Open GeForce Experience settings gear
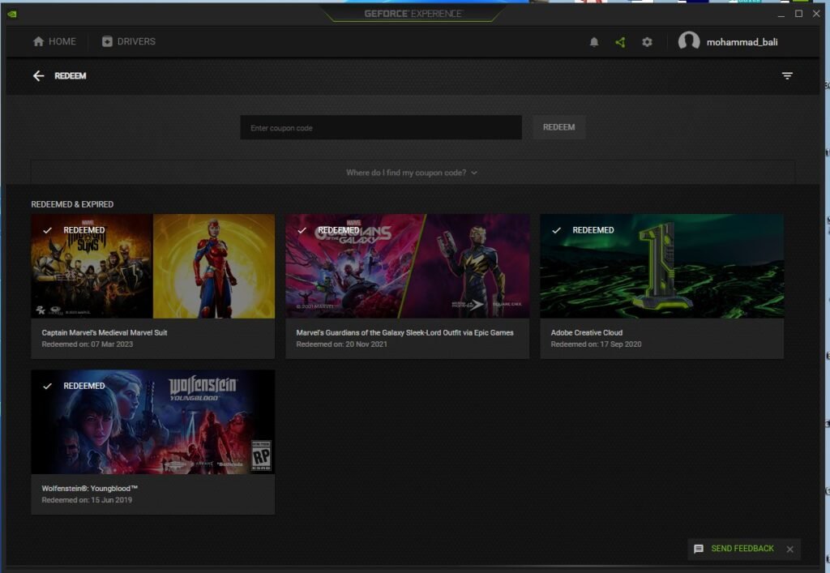Viewport: 830px width, 573px height. 647,41
